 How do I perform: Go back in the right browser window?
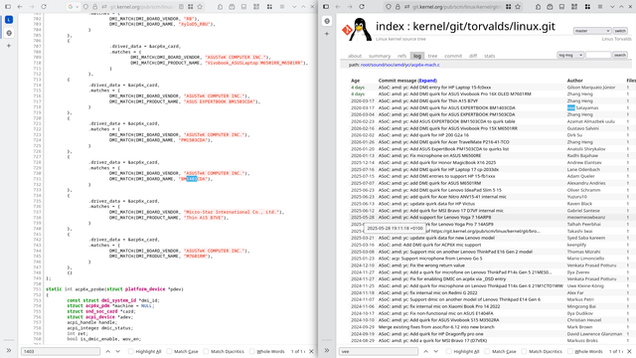338,7
